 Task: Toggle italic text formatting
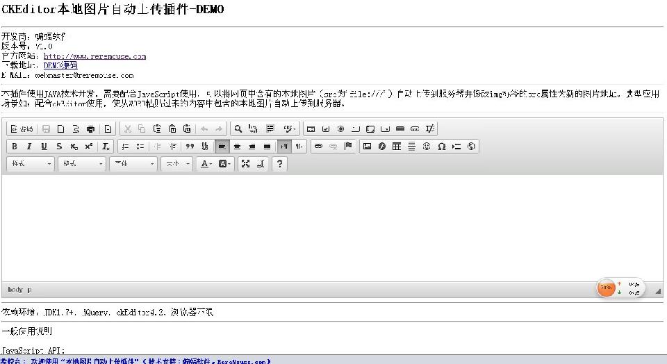point(29,147)
